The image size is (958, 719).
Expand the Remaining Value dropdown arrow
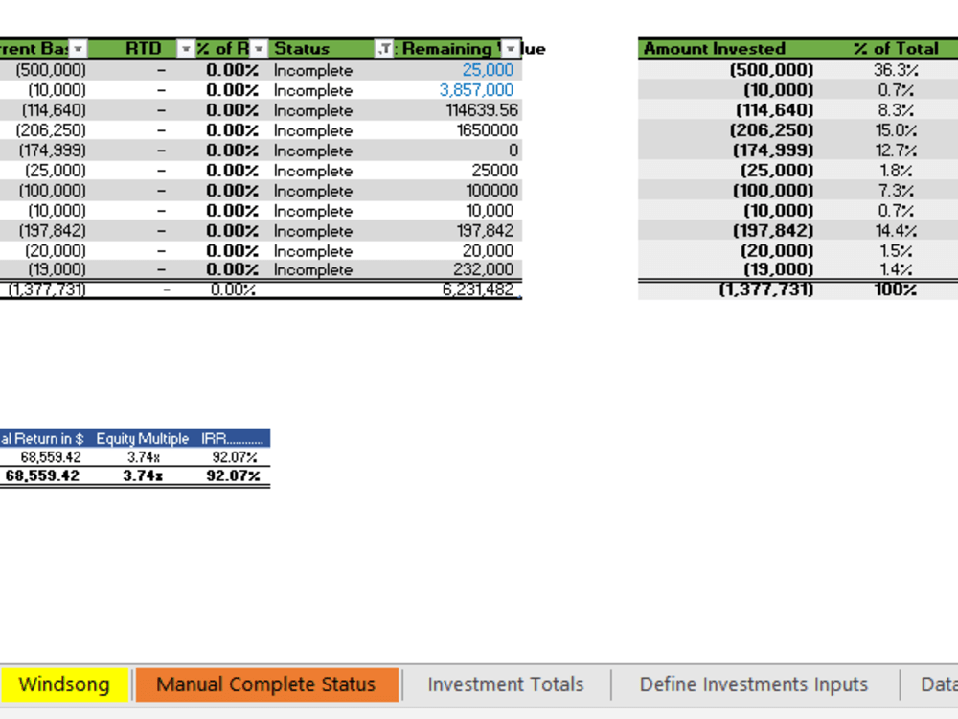click(x=510, y=48)
